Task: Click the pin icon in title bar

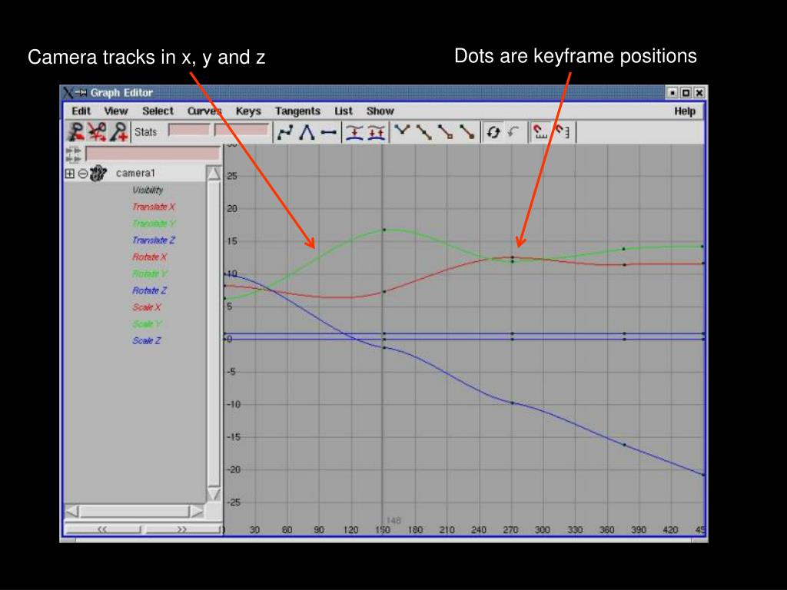Action: pos(81,93)
